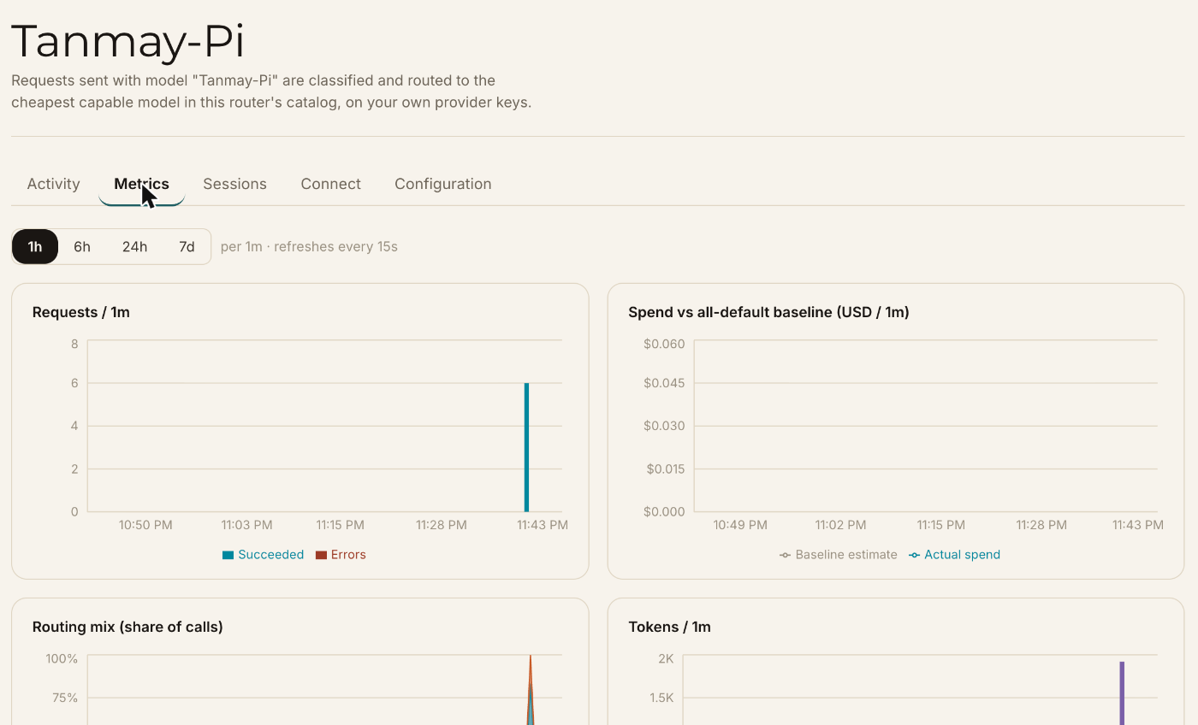
Task: Click the "75%" value on Routing mix axis
Action: click(x=65, y=698)
